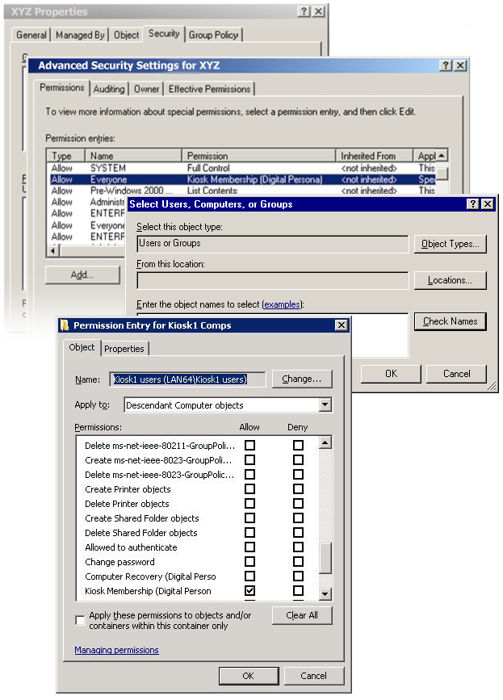Click help icon in XYZ Properties window

coord(304,12)
